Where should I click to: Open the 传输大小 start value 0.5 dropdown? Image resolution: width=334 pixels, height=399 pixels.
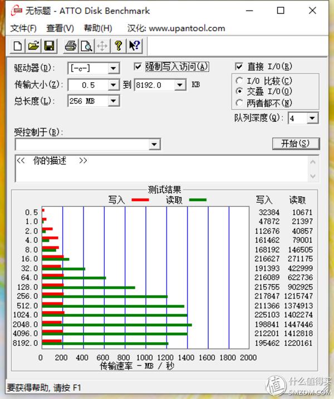coord(113,85)
